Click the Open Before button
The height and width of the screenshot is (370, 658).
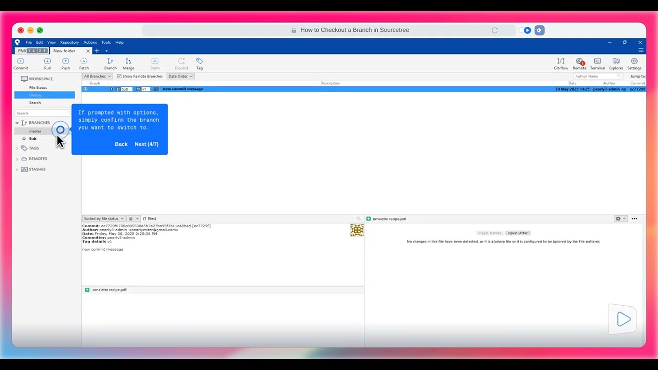tap(490, 233)
